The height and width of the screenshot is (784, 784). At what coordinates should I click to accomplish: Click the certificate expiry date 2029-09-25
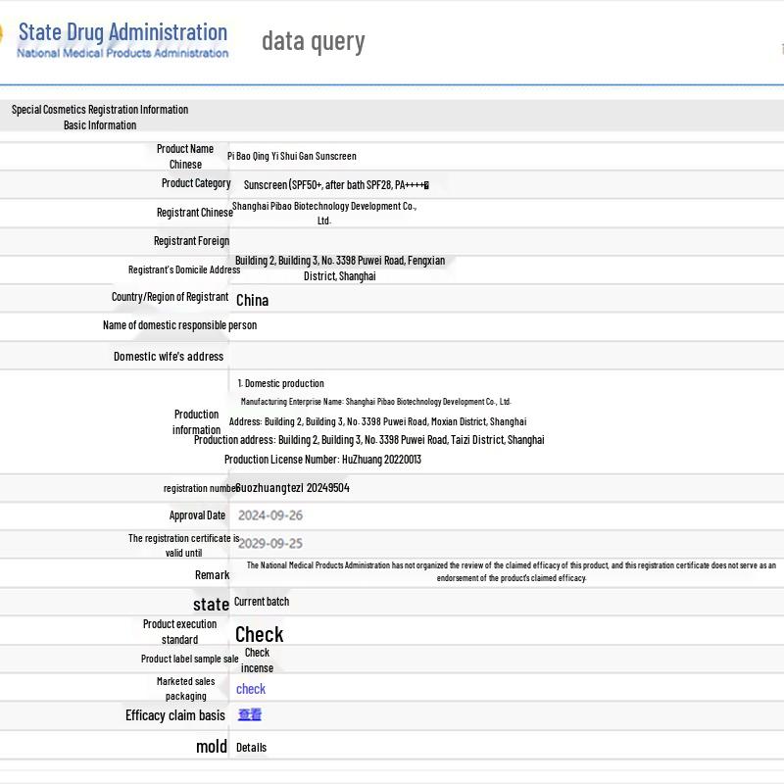(x=270, y=543)
